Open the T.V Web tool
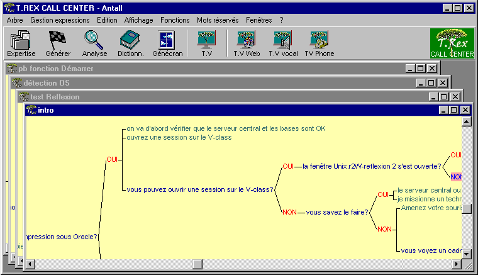This screenshot has width=478, height=275. click(247, 44)
